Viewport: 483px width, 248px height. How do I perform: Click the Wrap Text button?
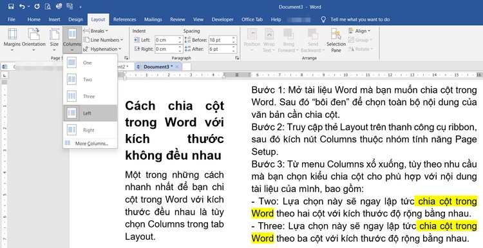[x=269, y=41]
